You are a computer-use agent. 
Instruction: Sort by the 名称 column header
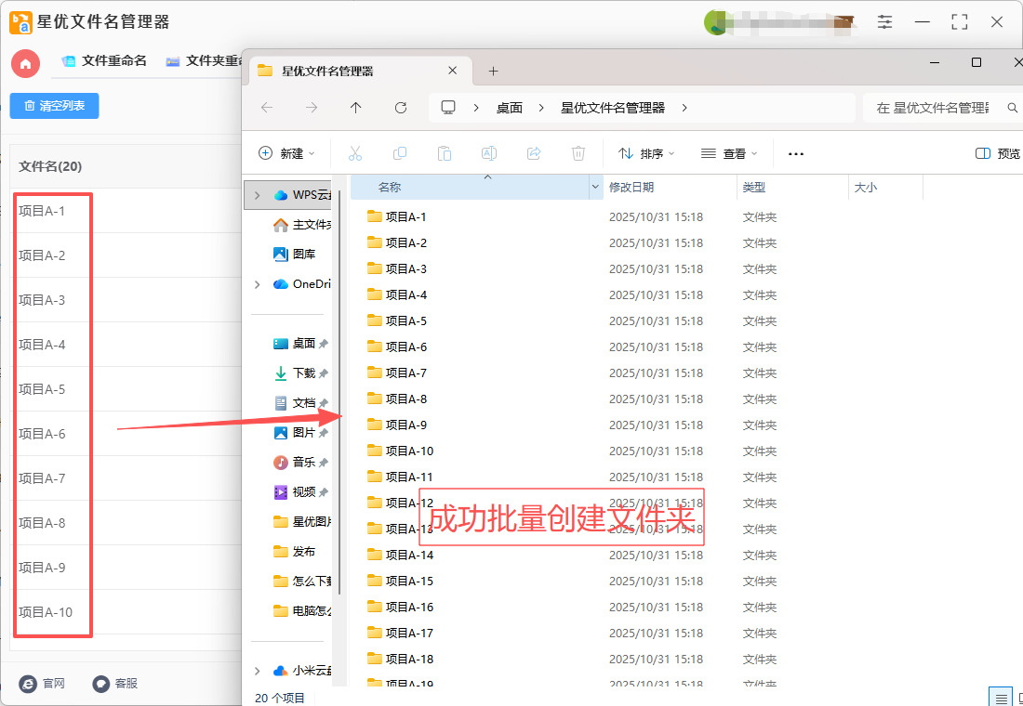click(470, 187)
